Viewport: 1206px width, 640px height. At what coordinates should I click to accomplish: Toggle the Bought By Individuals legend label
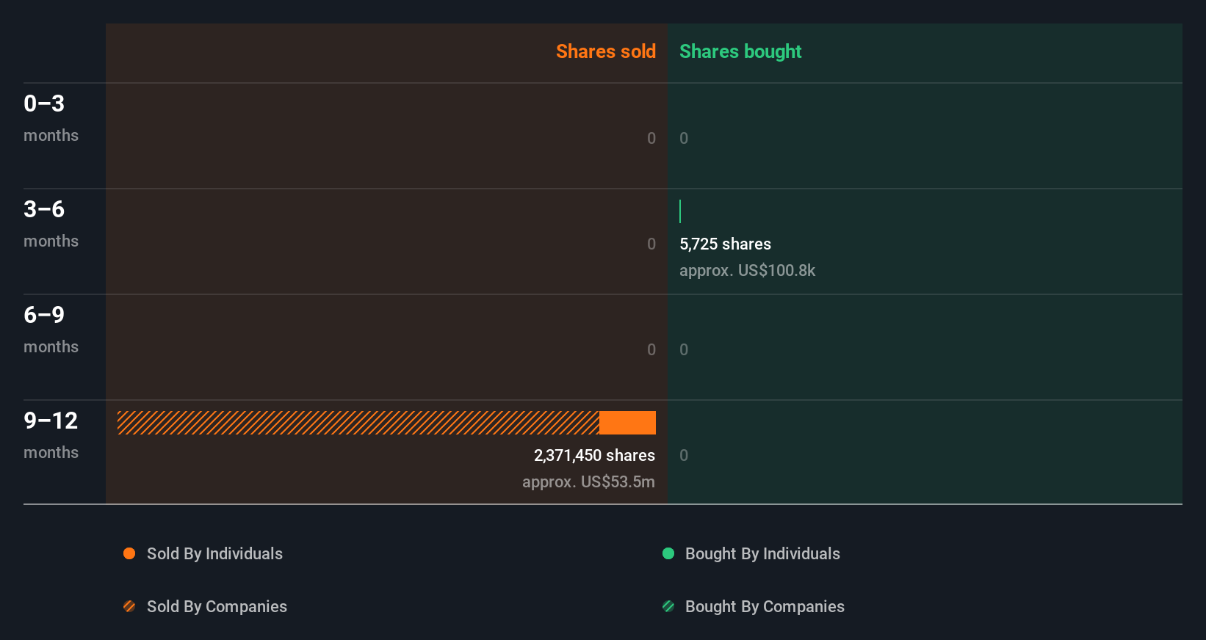(762, 553)
